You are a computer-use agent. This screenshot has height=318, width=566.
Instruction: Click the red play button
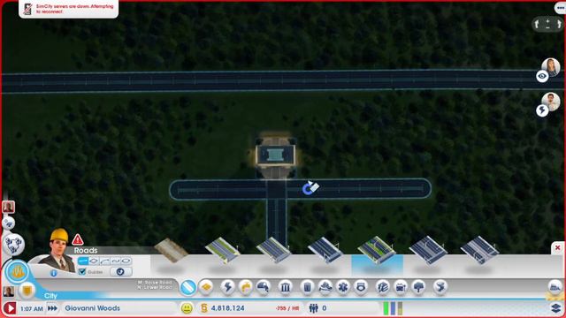(10, 308)
